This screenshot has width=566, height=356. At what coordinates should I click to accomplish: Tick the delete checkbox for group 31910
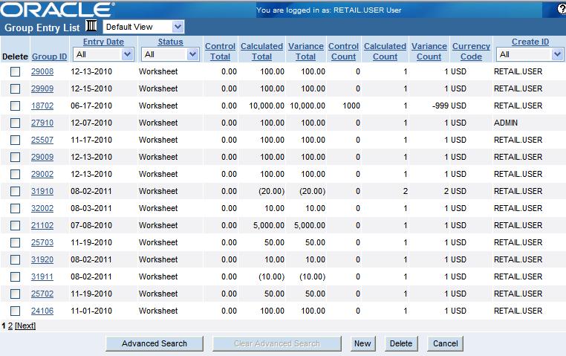tap(15, 191)
